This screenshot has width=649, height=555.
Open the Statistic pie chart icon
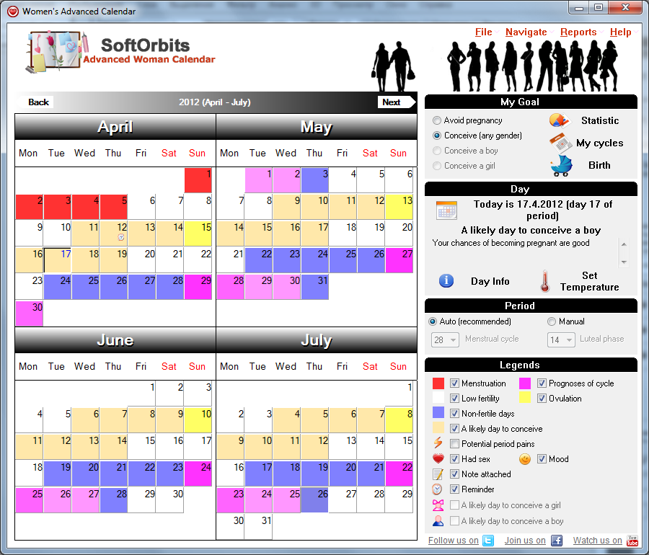(x=559, y=120)
